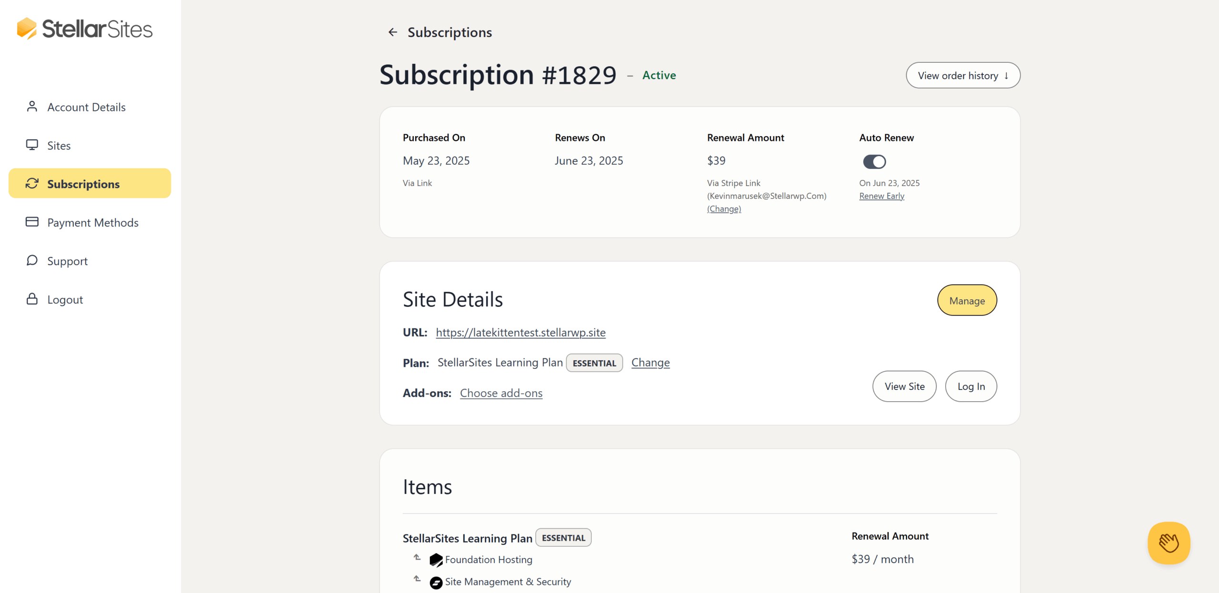Open Support in the sidebar

90,261
